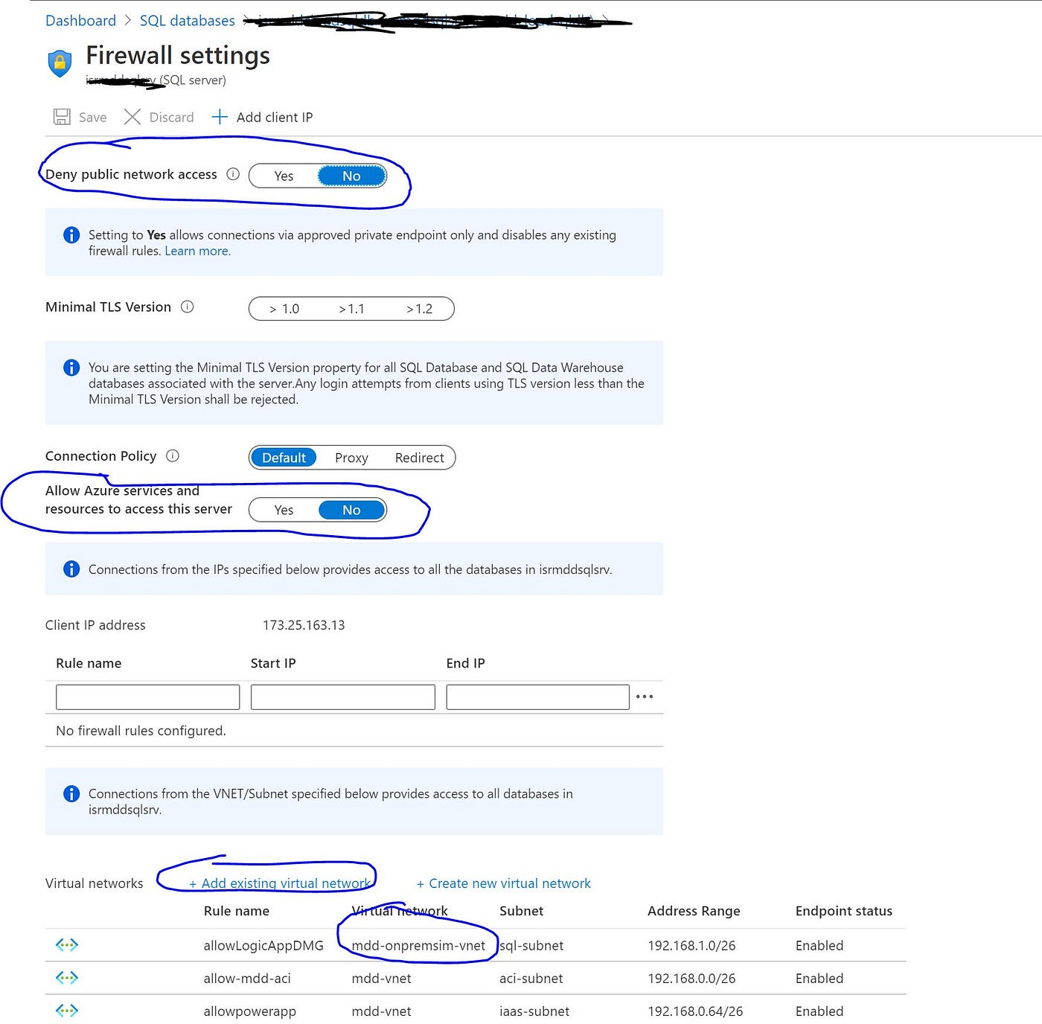The height and width of the screenshot is (1024, 1042).
Task: Open the Learn more link
Action: coord(197,251)
